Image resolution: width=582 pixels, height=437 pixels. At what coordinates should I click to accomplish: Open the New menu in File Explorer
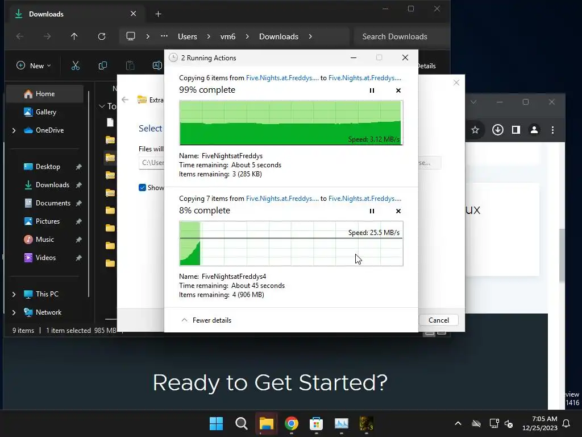point(34,66)
